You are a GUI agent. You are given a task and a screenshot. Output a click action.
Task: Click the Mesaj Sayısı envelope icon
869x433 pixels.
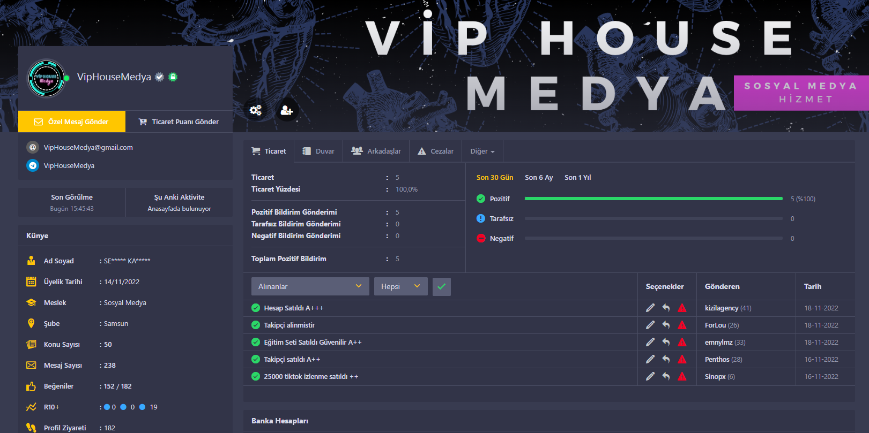point(31,365)
